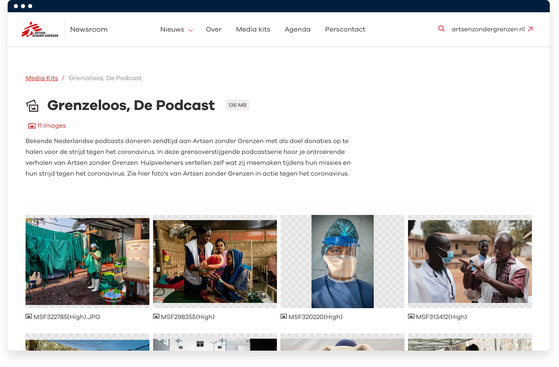
Task: Click image icon beside MSF298355(High)
Action: click(156, 316)
